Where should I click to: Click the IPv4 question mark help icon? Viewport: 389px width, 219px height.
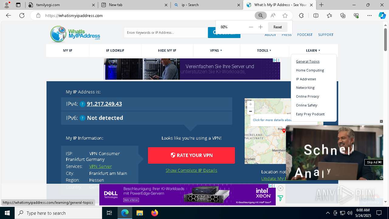(x=82, y=104)
